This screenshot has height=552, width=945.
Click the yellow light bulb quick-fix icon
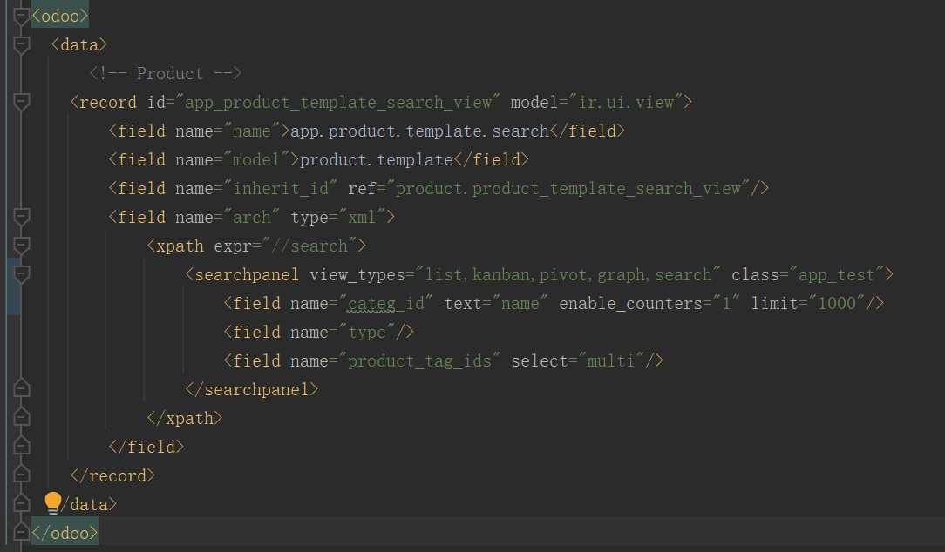pyautogui.click(x=53, y=502)
